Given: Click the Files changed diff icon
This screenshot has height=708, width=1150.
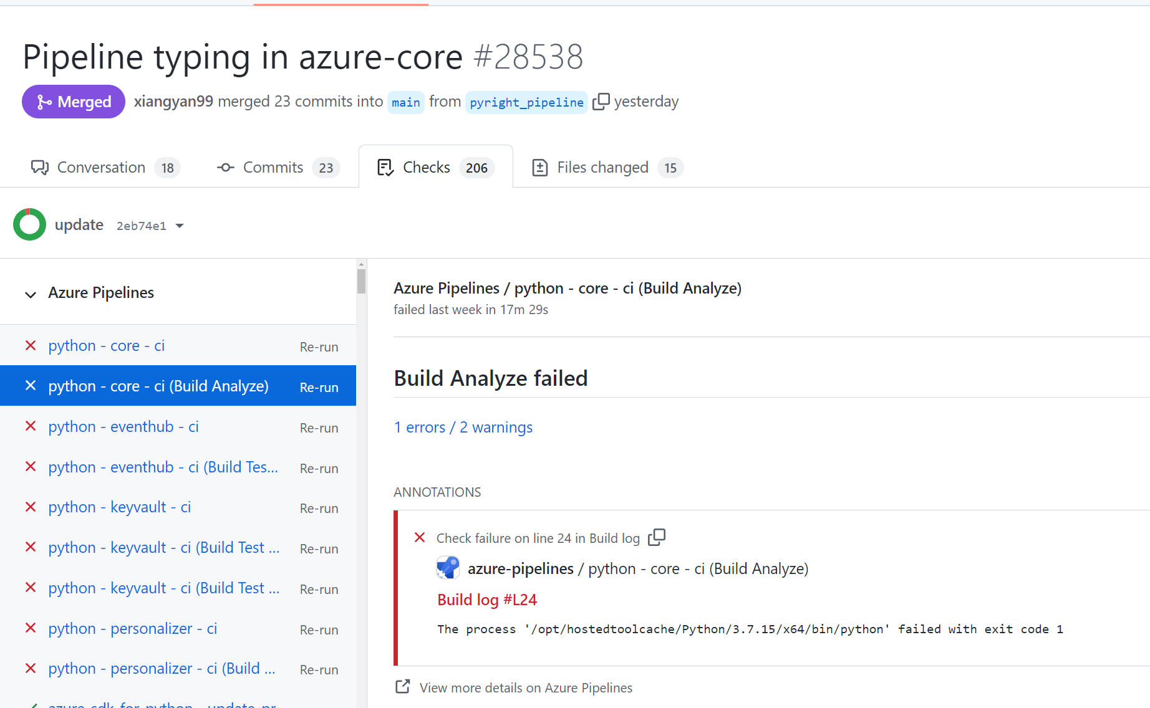Looking at the screenshot, I should (x=539, y=167).
